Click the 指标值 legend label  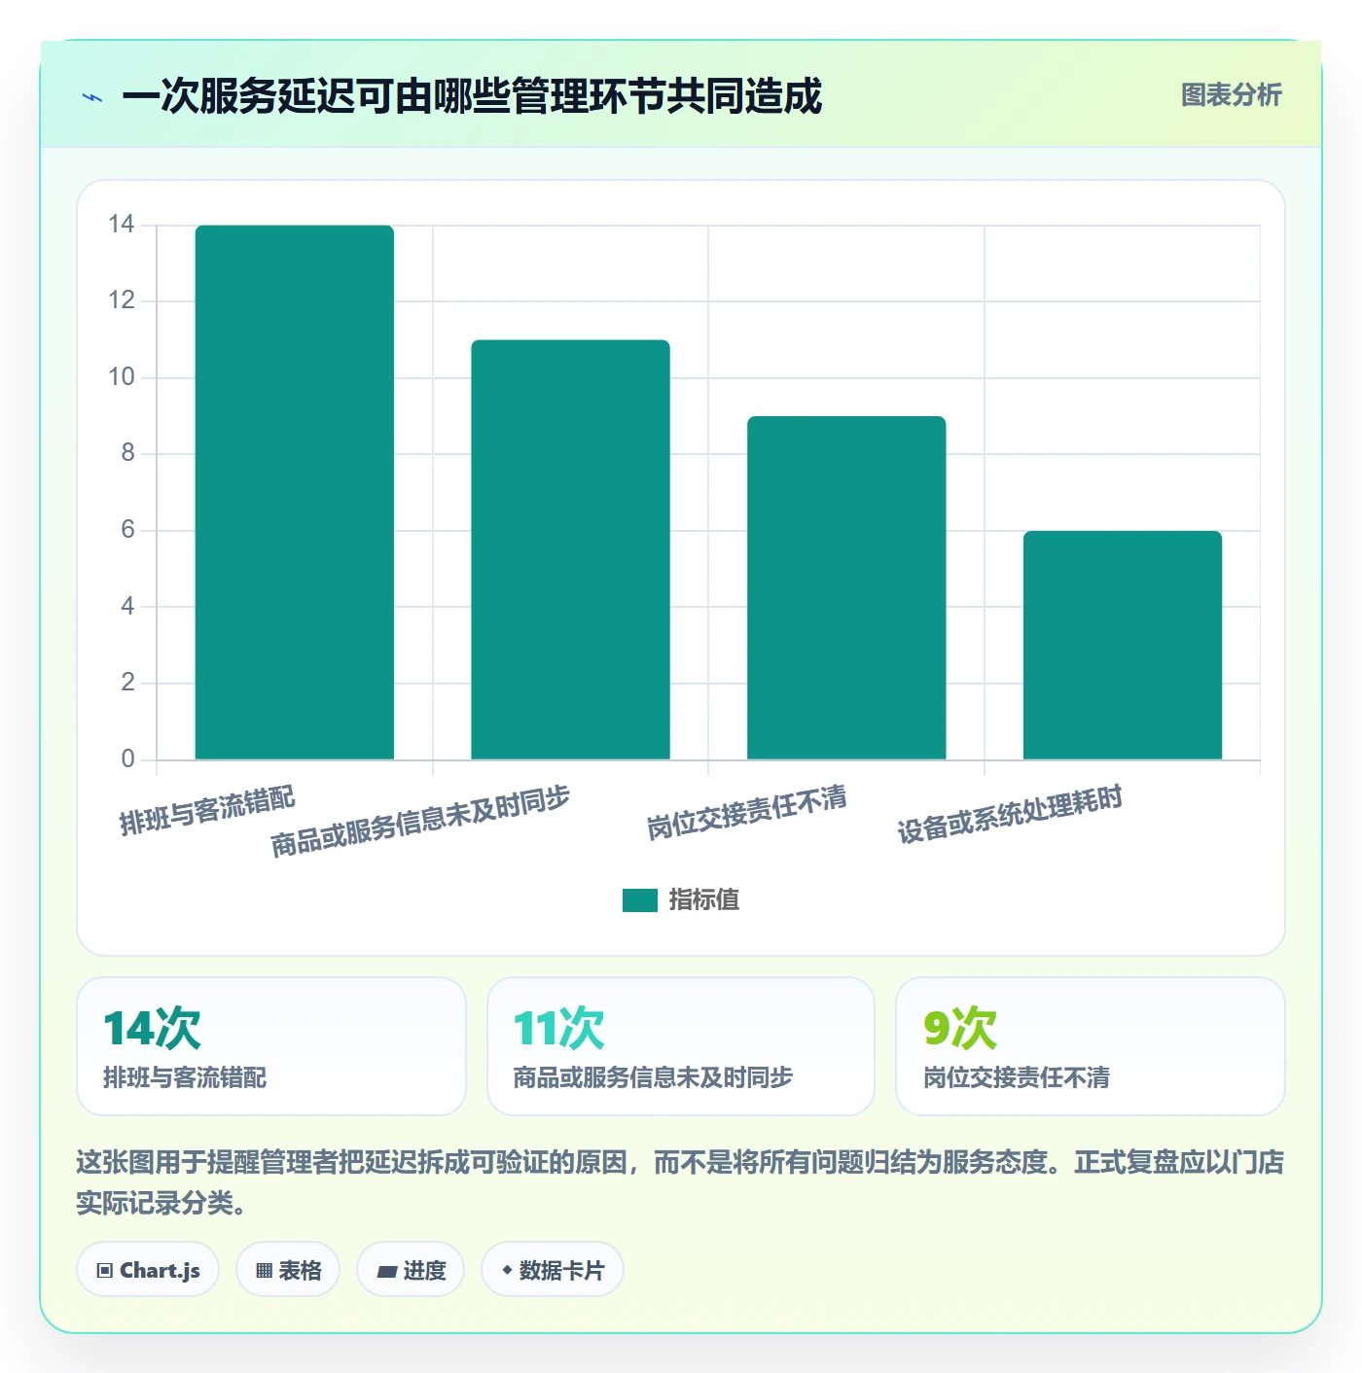(704, 900)
